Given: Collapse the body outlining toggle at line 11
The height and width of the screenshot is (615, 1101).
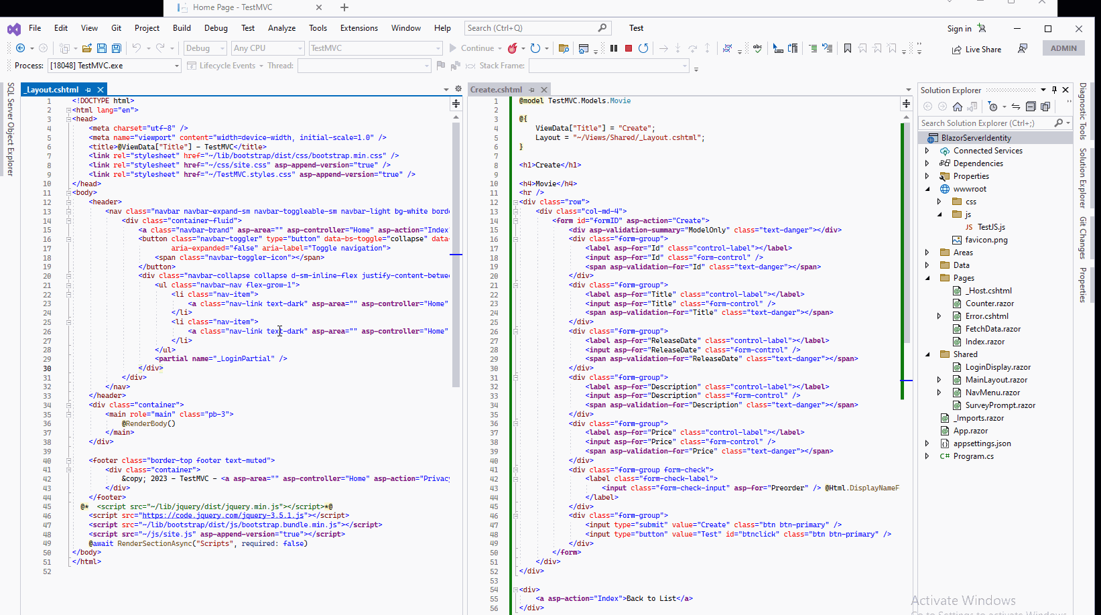Looking at the screenshot, I should pyautogui.click(x=68, y=193).
